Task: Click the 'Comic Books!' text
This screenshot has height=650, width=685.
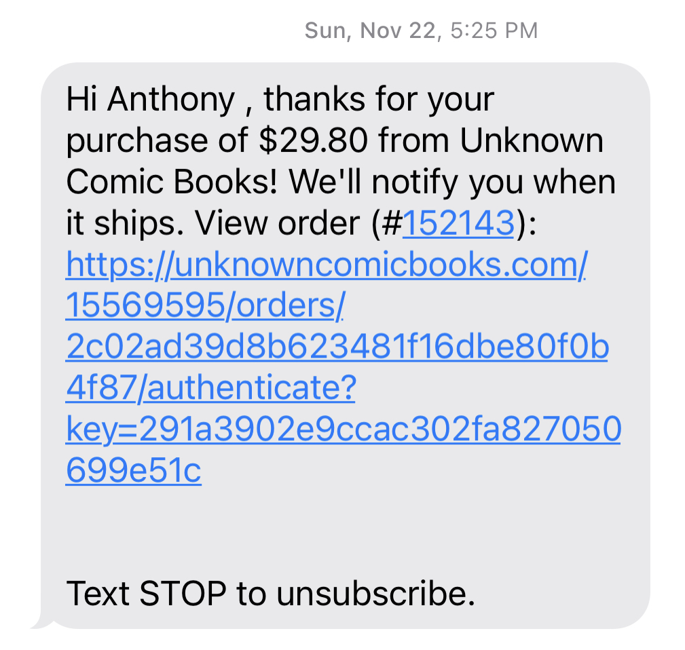Action: (x=172, y=182)
